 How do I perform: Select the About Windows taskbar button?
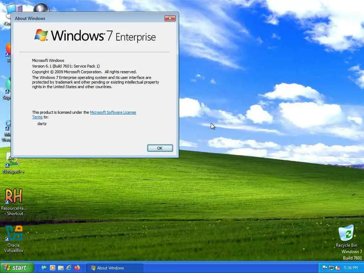click(x=115, y=268)
